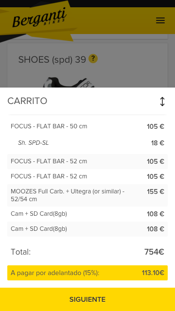The image size is (175, 311).
Task: Click the SHOES (spd) 39 title
Action: [52, 59]
